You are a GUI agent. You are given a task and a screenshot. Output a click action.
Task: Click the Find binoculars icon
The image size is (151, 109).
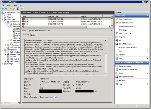point(117,40)
